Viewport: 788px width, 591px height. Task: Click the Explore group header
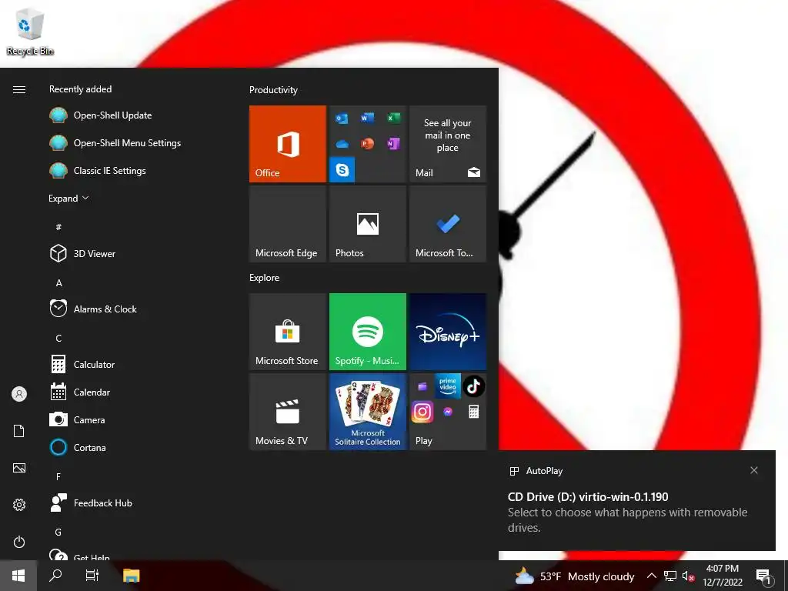pyautogui.click(x=265, y=277)
